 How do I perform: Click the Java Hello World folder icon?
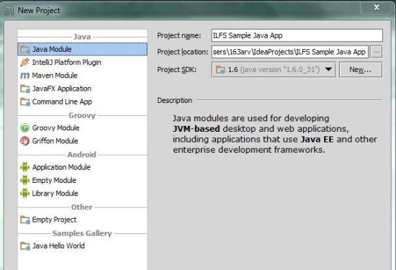[25, 246]
